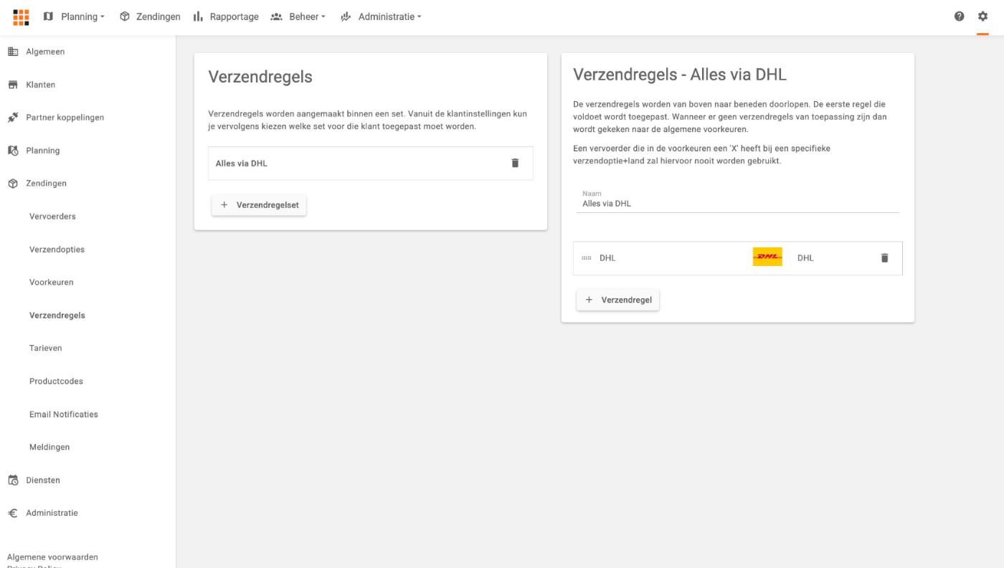Click the Administratie euro icon in sidebar
Screen dimensions: 1004x568
(13, 513)
